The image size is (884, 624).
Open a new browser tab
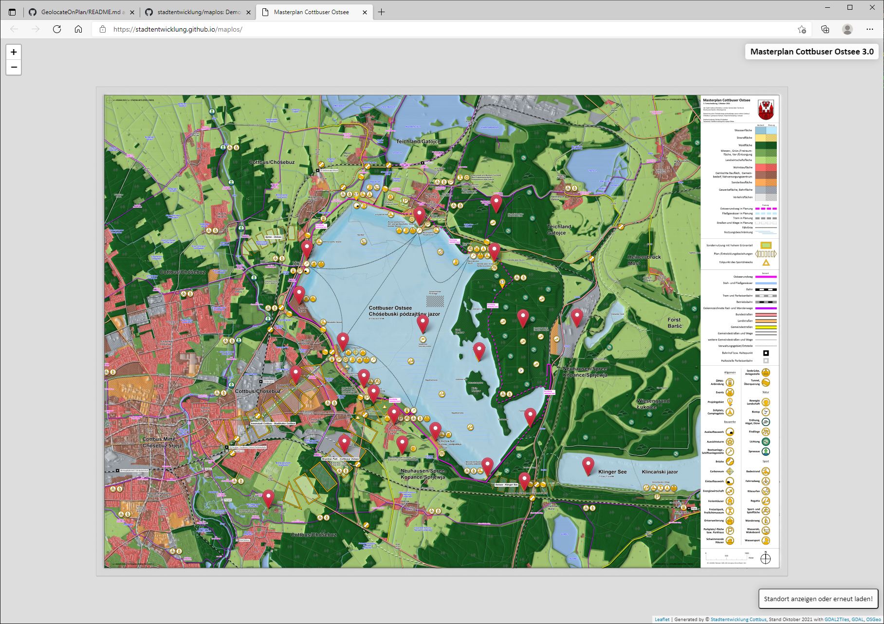click(381, 12)
